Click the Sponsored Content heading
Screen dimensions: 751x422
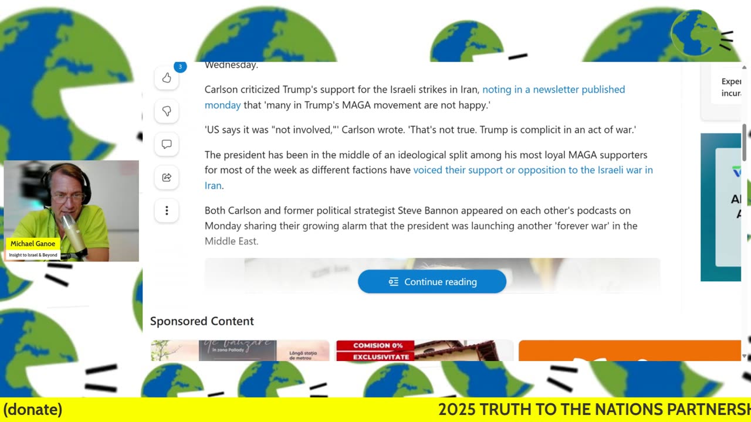[202, 321]
